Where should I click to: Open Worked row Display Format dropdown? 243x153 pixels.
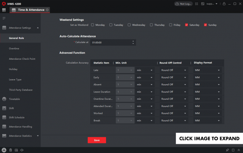(x=208, y=113)
